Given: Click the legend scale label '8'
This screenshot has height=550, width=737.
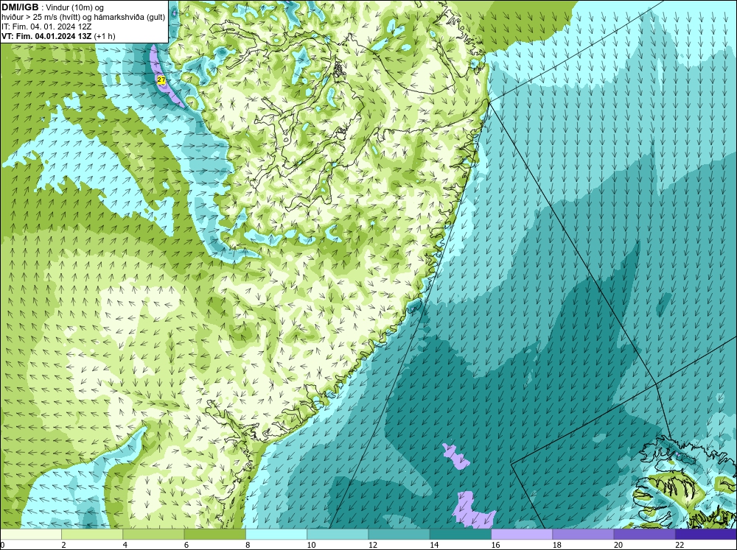Looking at the screenshot, I should pyautogui.click(x=248, y=545).
